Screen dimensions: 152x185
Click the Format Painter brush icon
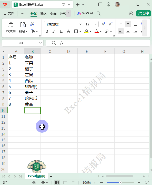(x=11, y=25)
